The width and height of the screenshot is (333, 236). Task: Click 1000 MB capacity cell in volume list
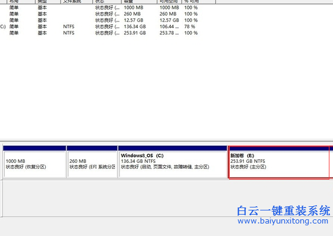pyautogui.click(x=134, y=8)
